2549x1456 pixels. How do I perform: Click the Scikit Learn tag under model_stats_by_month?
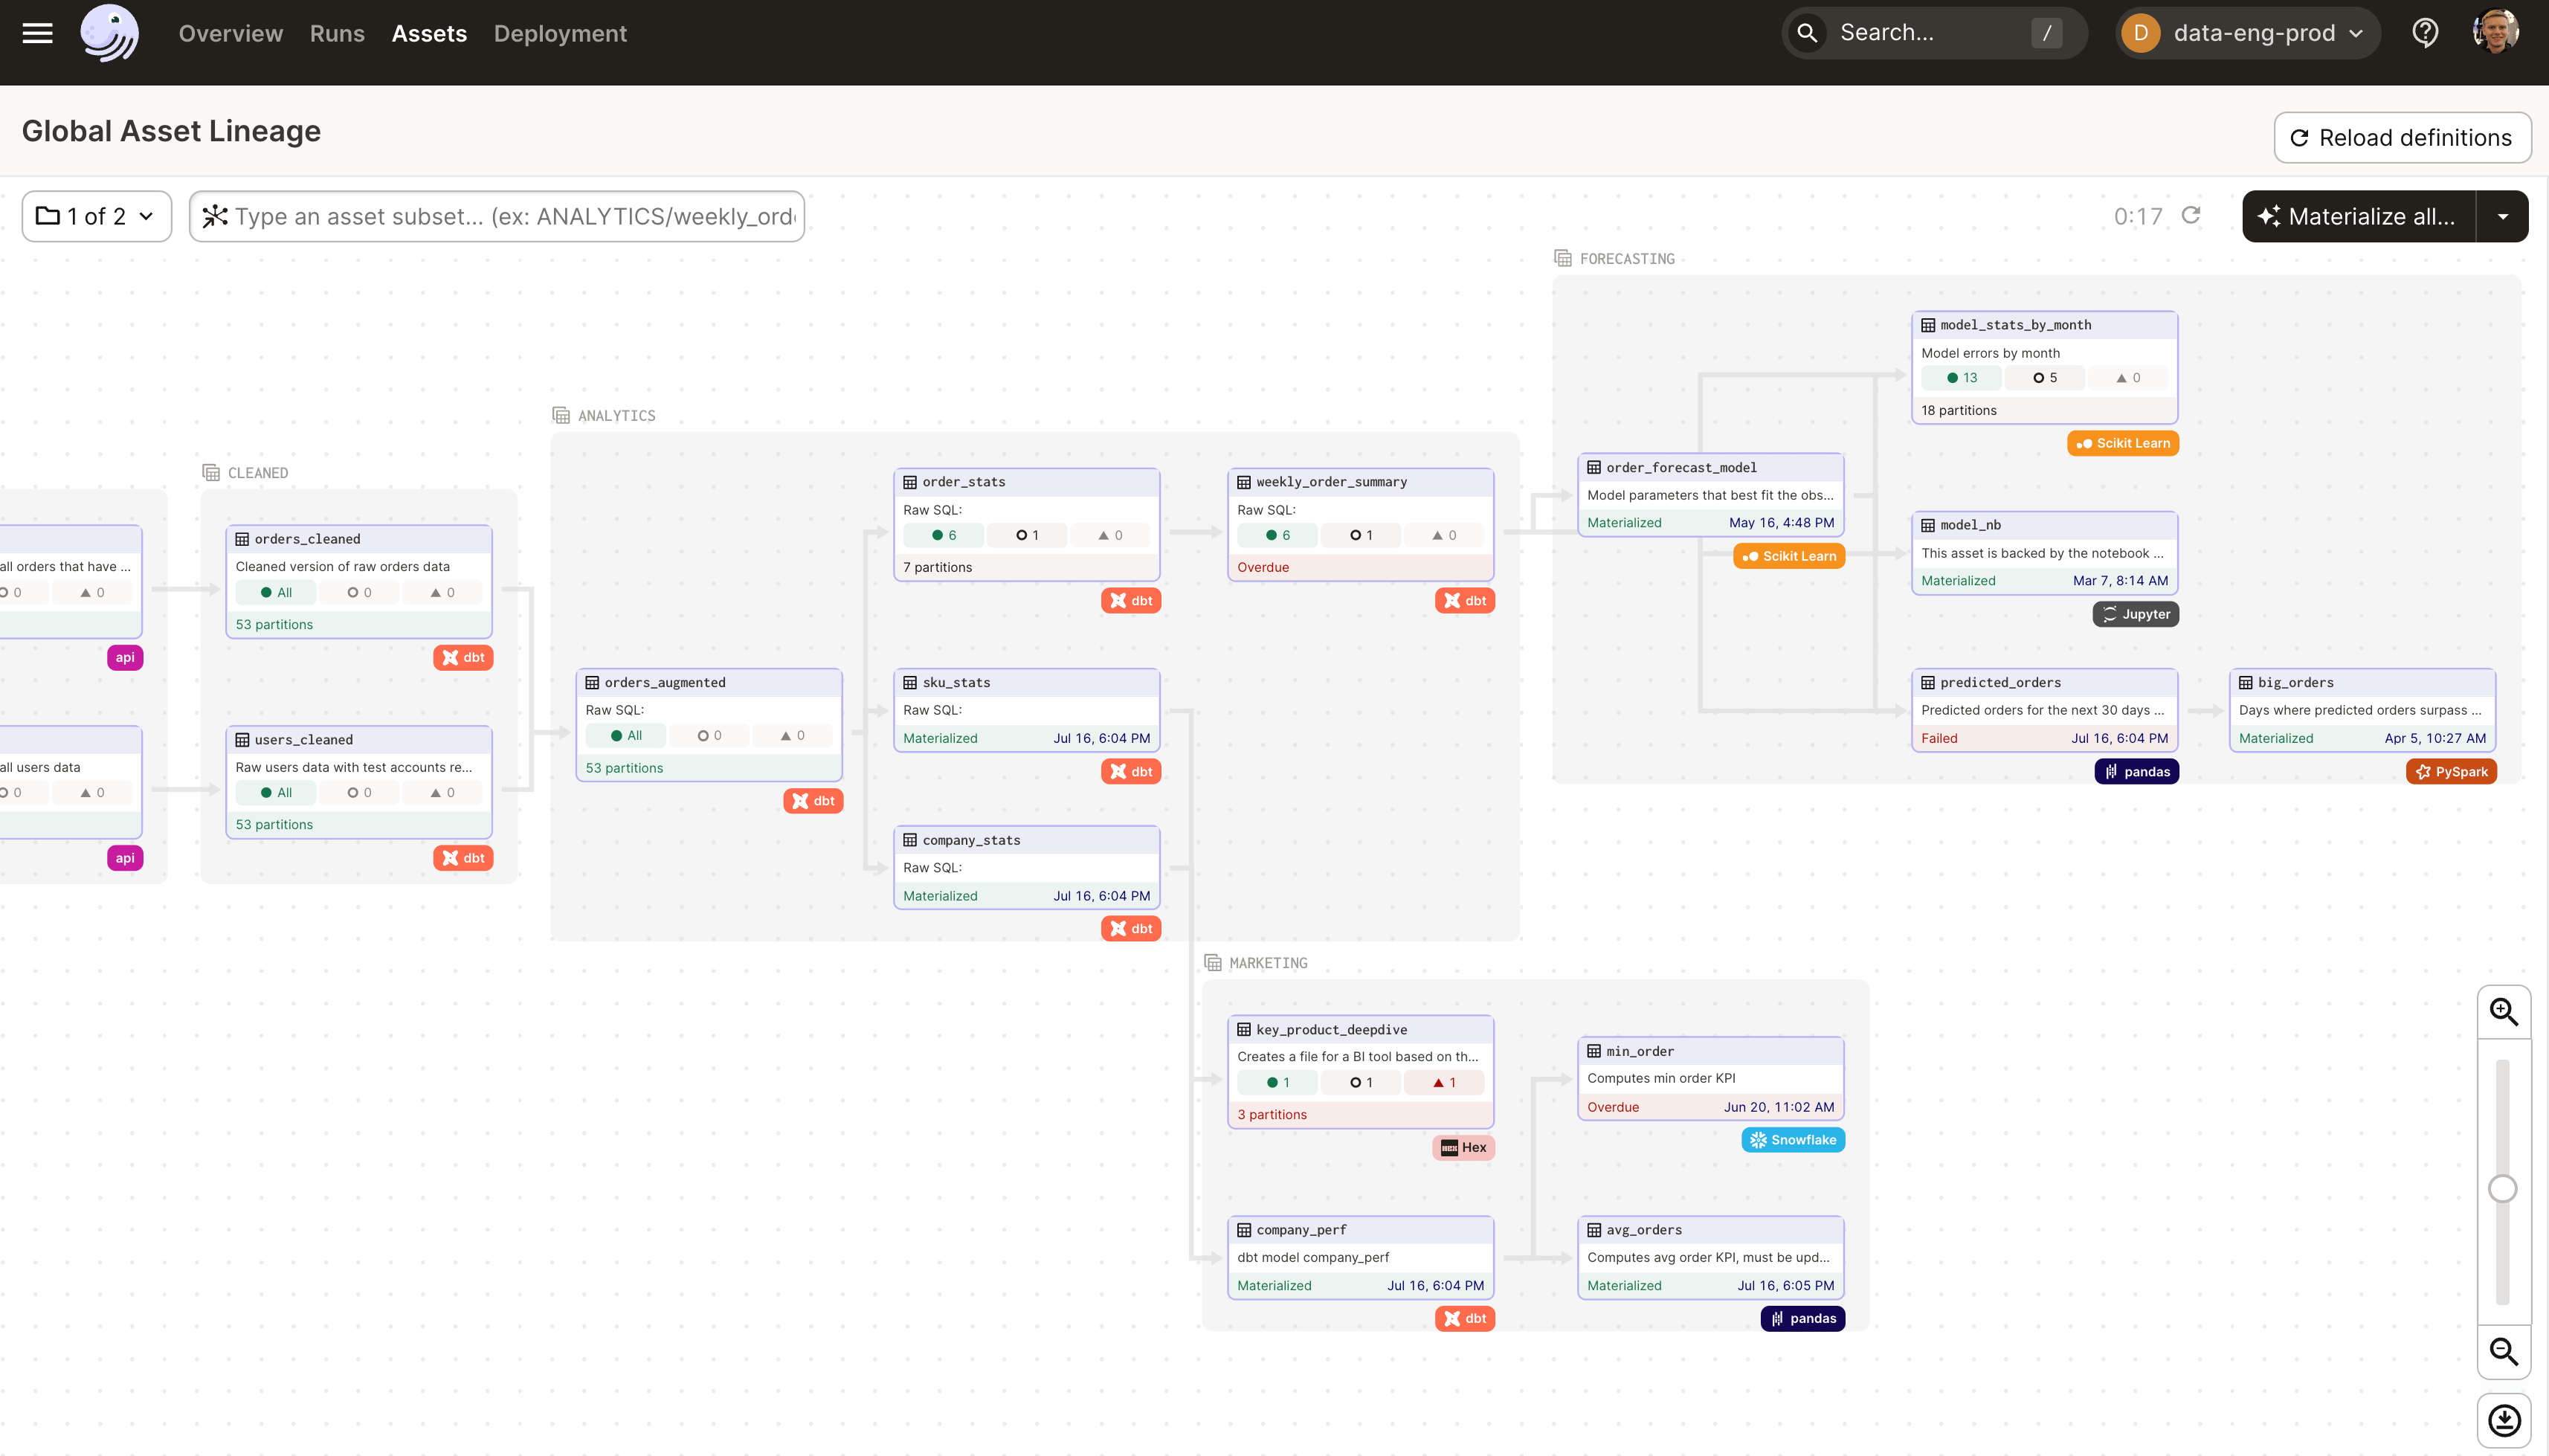click(2123, 444)
